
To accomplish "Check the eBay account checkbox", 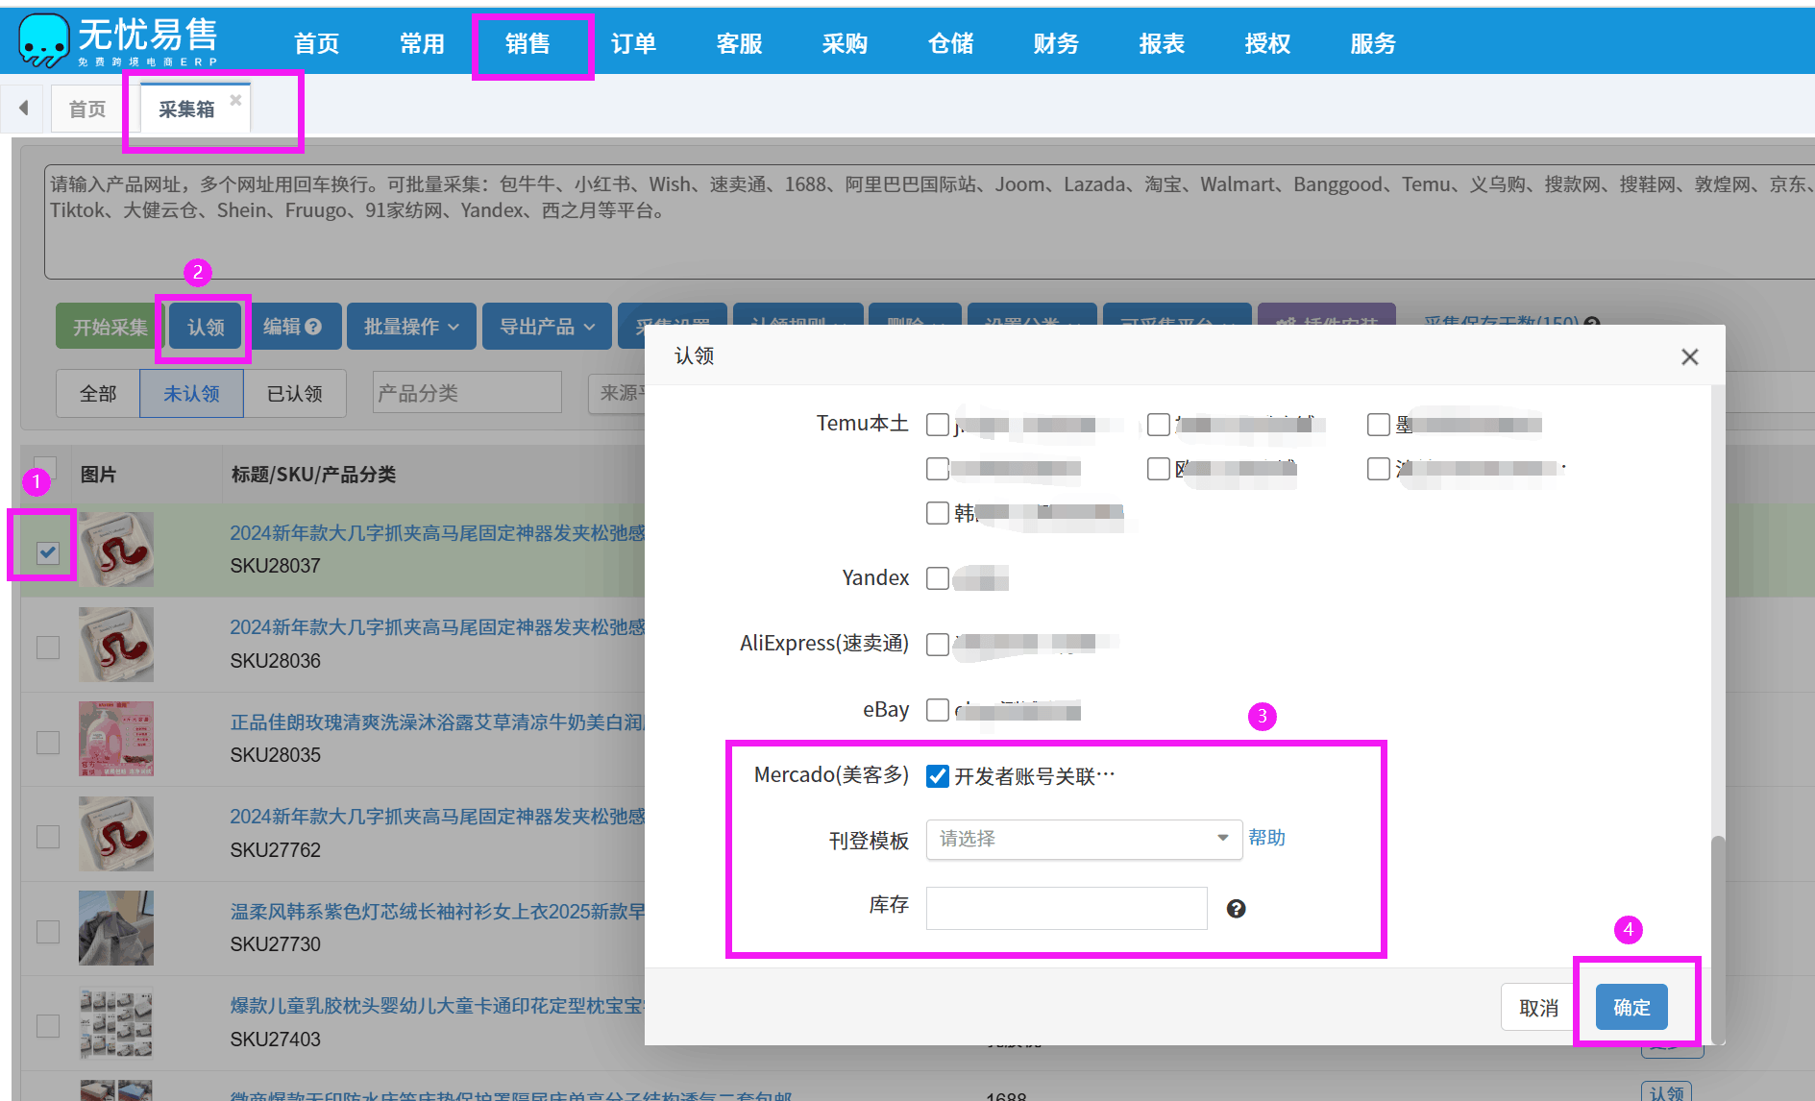I will tap(938, 710).
